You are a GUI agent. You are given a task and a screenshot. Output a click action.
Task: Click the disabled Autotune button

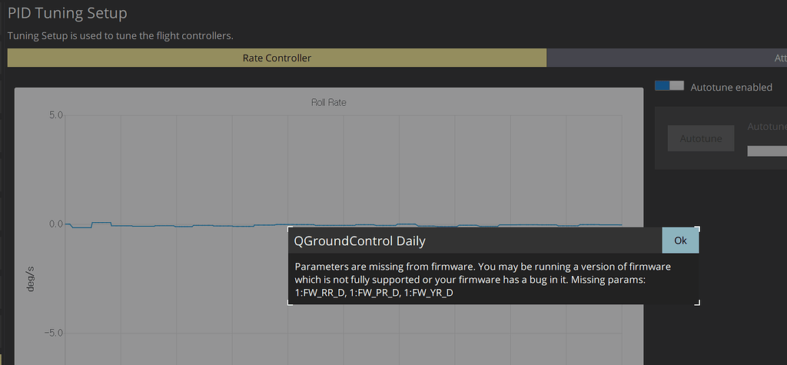[x=701, y=138]
